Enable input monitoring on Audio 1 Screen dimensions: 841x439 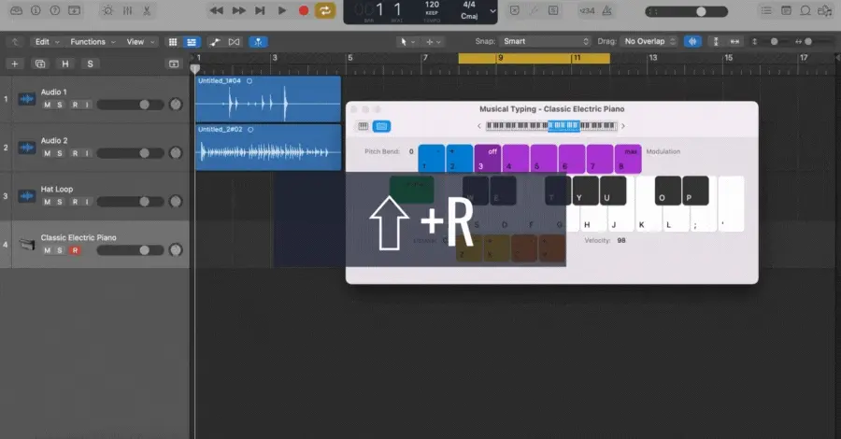(87, 105)
